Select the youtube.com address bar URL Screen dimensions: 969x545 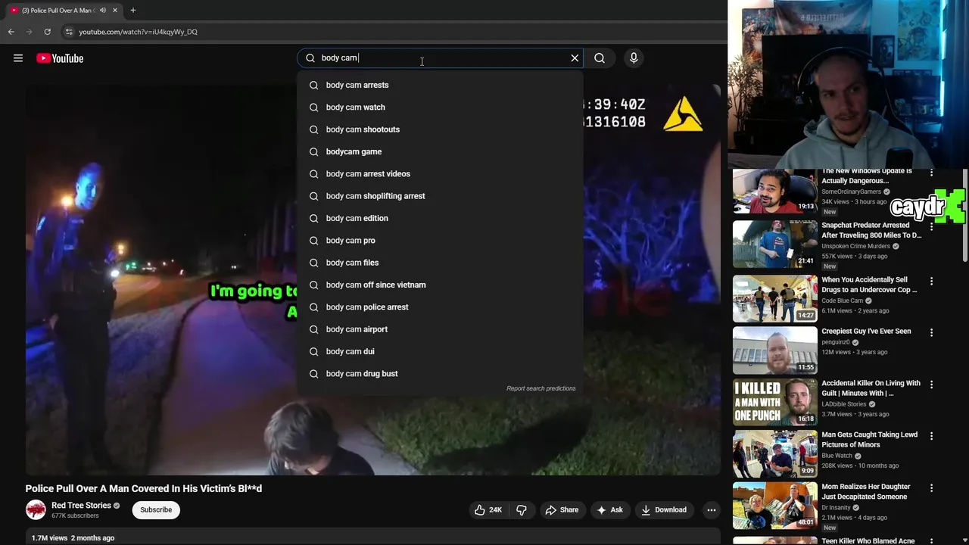(138, 32)
